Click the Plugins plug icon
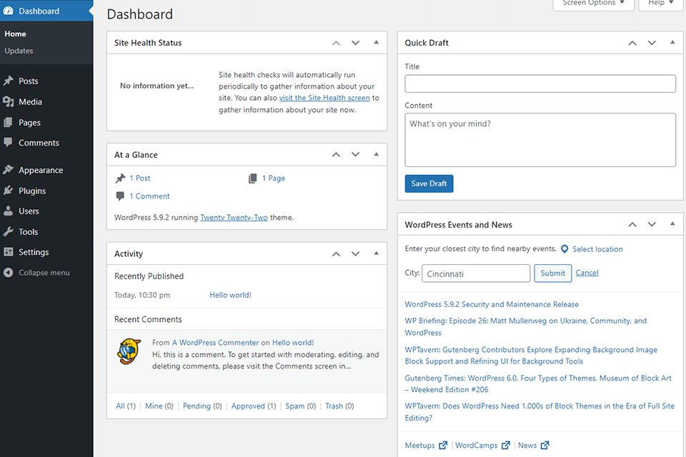The width and height of the screenshot is (686, 457). 9,191
